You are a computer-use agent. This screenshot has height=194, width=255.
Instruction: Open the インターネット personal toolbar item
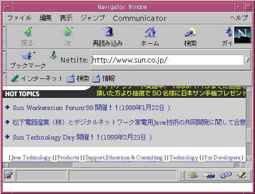(37, 78)
